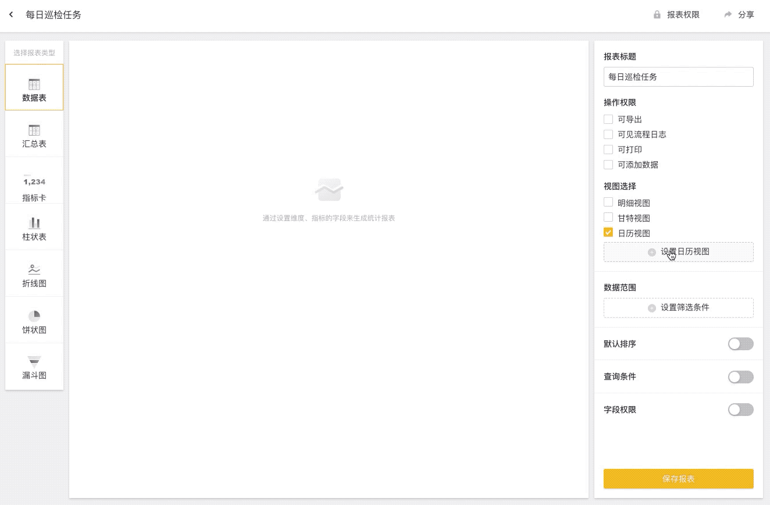Click the 选择报表类型 heading
Viewport: 770px width, 505px height.
(34, 53)
